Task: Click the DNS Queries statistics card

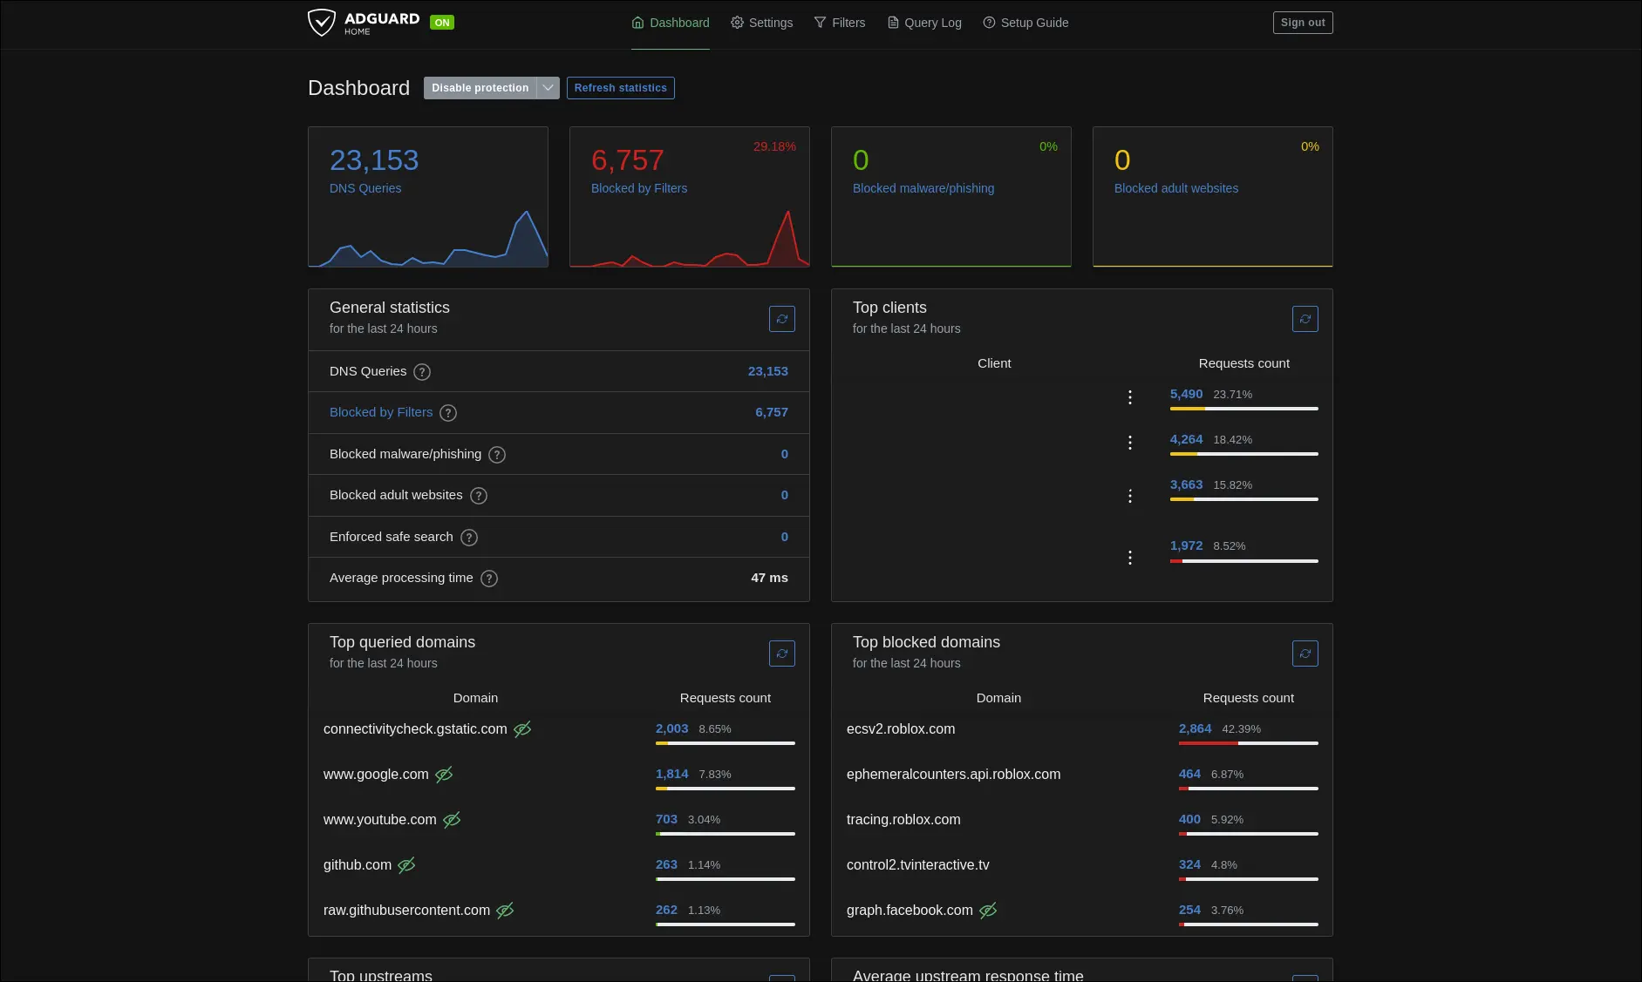Action: click(x=427, y=196)
